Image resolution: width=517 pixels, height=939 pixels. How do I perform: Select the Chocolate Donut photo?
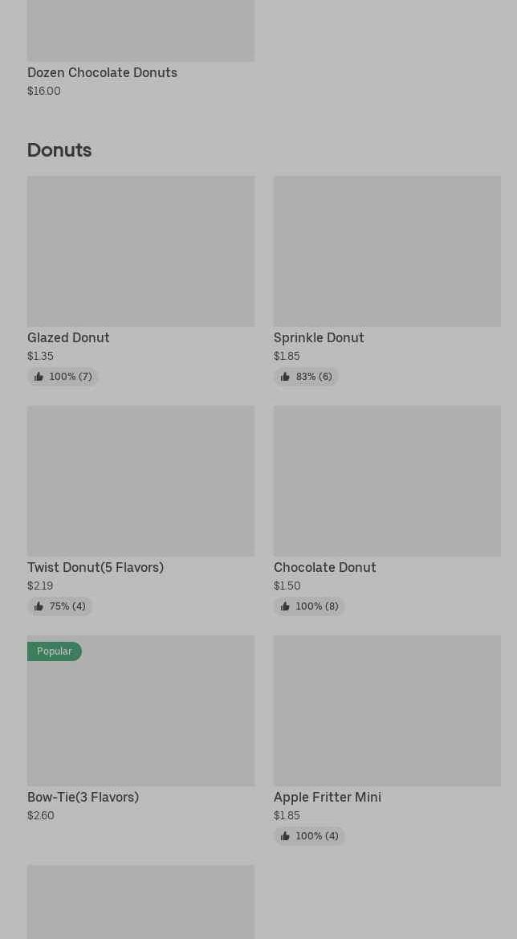(x=387, y=481)
